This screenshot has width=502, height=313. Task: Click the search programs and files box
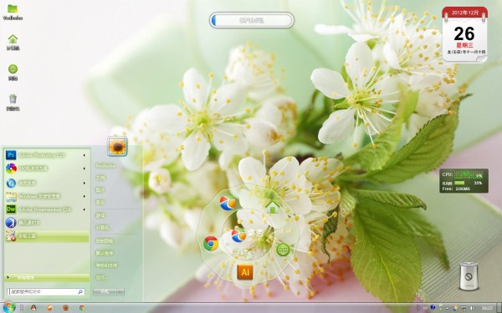(x=46, y=291)
